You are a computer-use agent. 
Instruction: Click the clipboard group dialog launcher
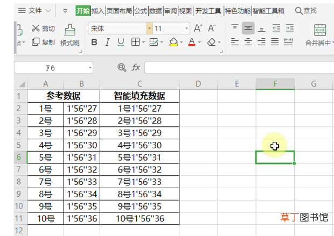pos(80,51)
